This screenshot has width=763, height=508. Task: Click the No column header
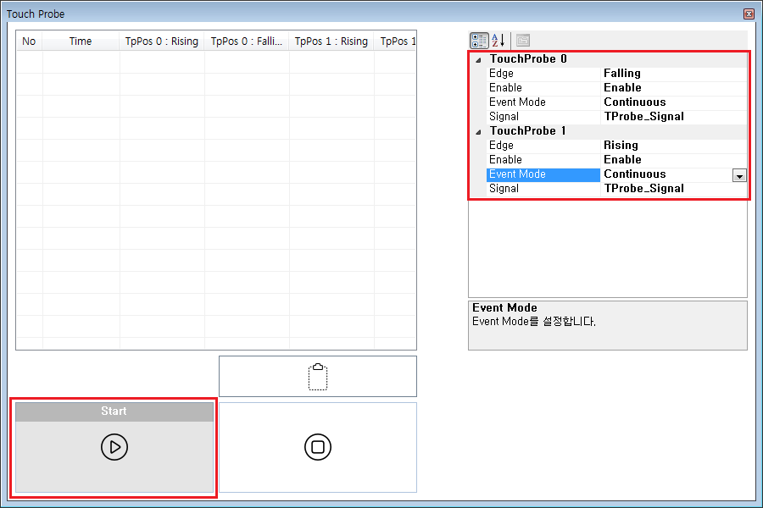pyautogui.click(x=29, y=41)
